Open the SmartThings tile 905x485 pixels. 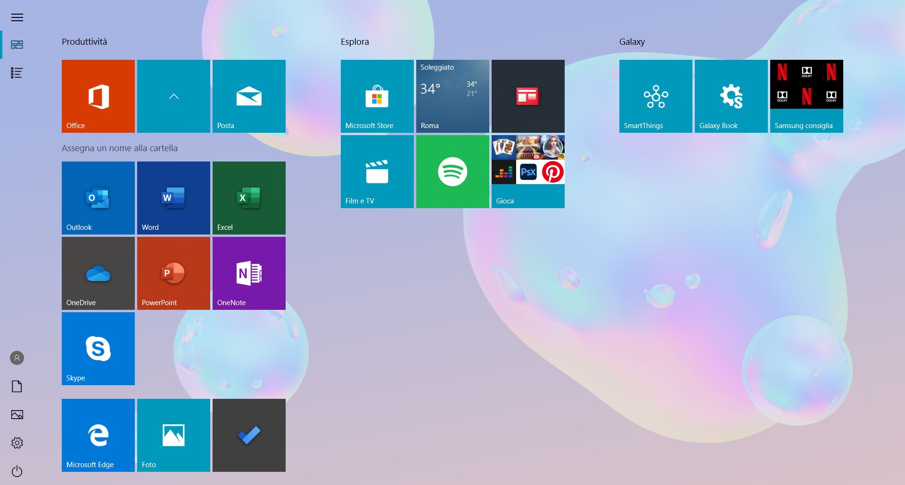656,96
